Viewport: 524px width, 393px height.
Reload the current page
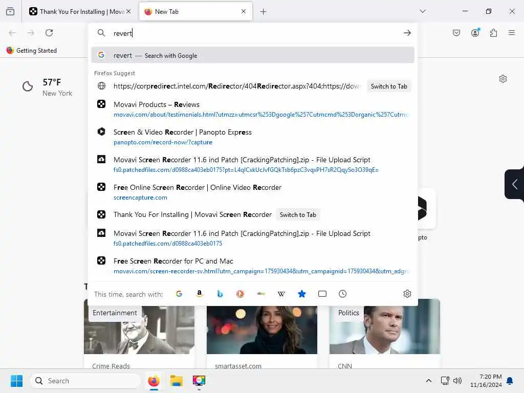[x=49, y=33]
